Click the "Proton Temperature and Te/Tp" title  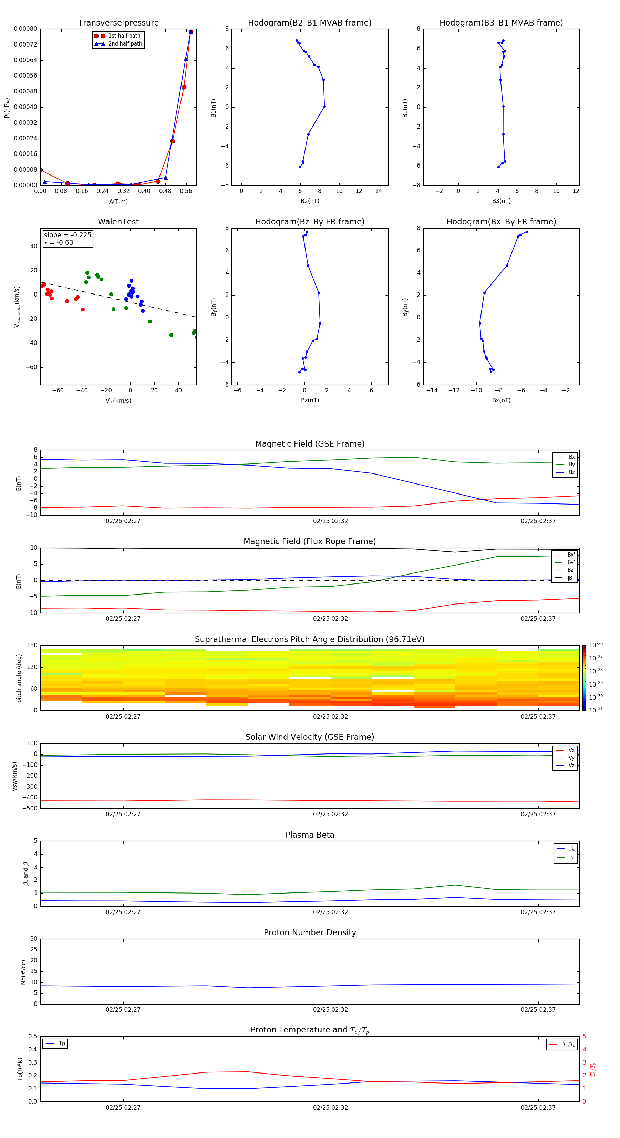pos(310,1030)
